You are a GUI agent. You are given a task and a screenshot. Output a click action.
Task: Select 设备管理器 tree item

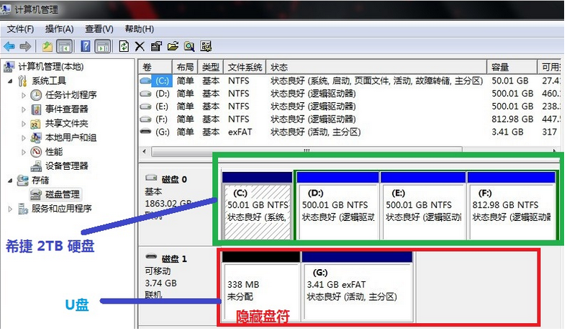click(66, 165)
